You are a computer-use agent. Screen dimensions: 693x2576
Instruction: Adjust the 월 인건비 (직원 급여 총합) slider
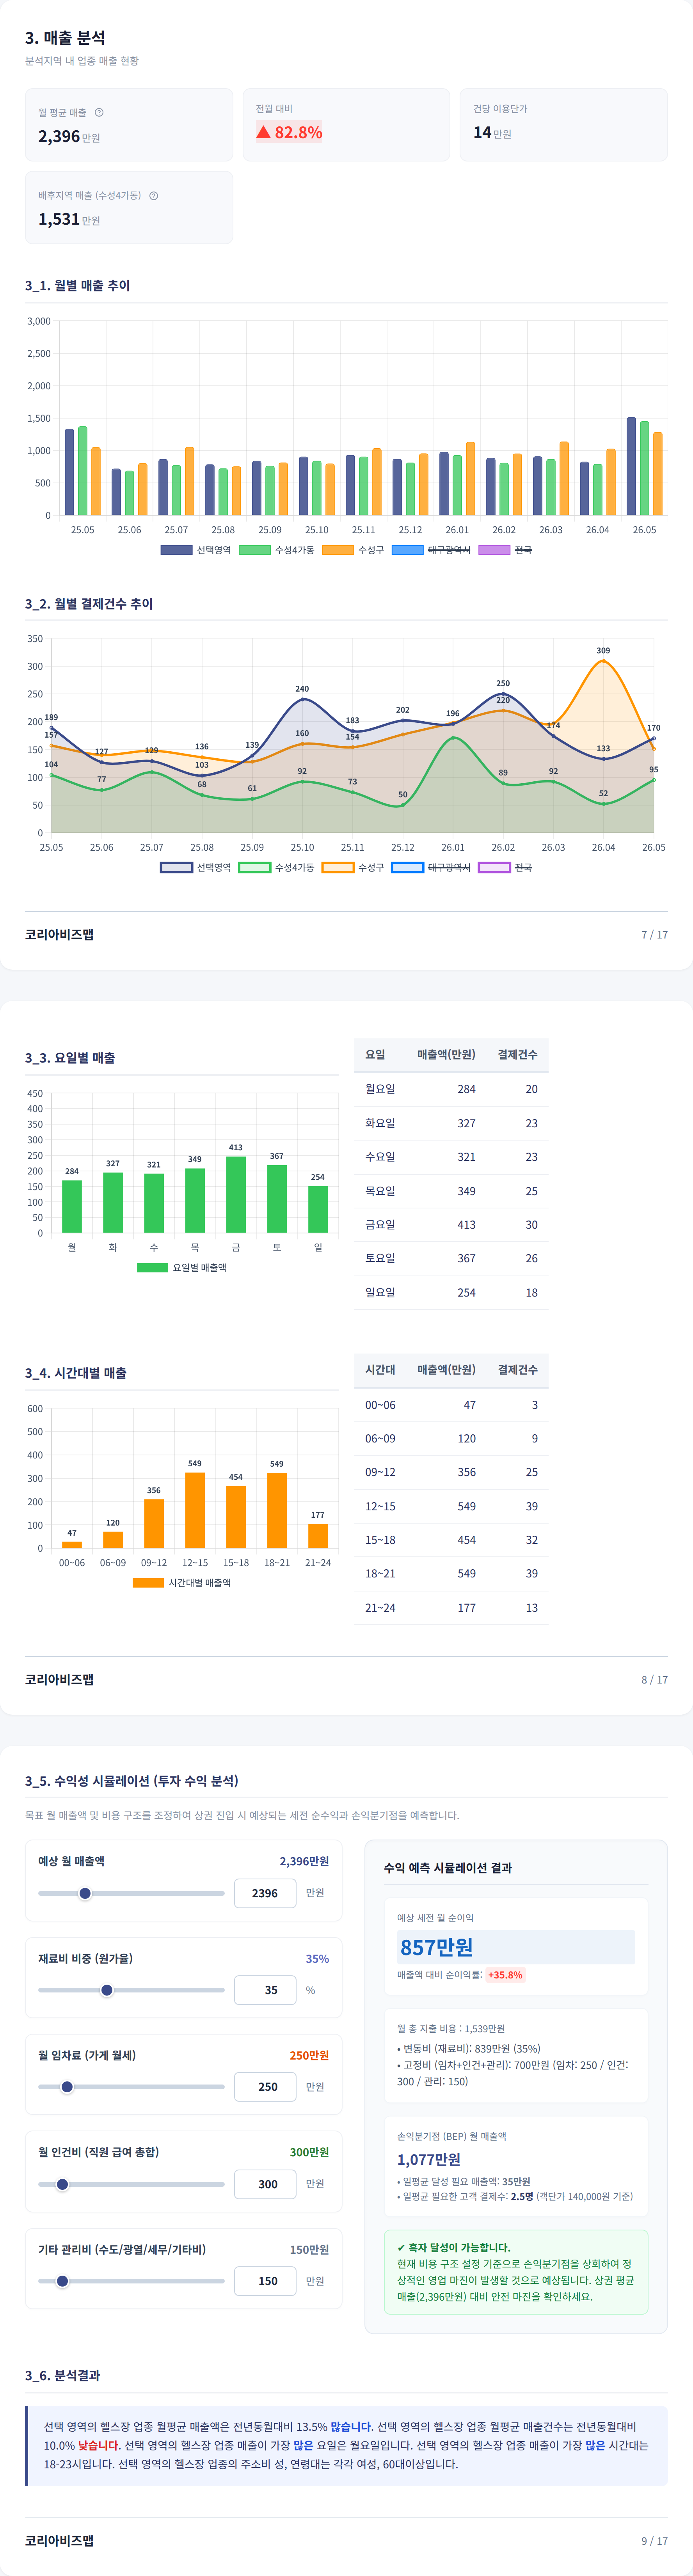pyautogui.click(x=131, y=2184)
